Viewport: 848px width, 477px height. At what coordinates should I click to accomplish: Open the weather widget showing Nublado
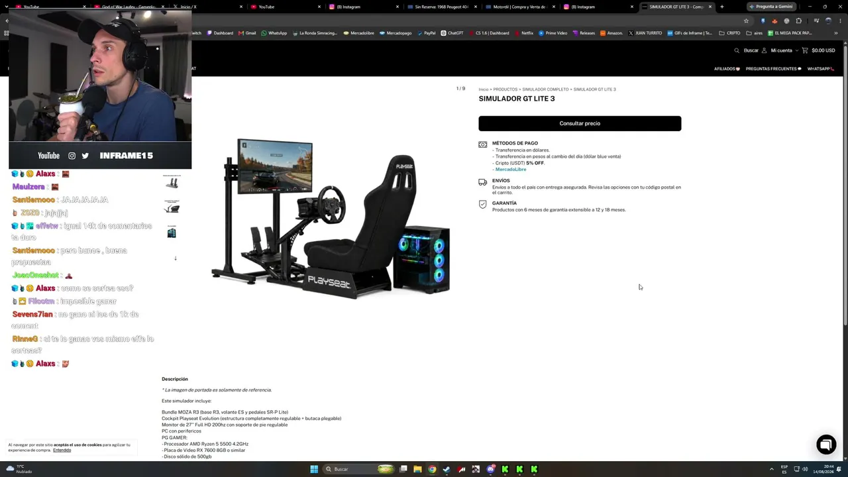[19, 469]
